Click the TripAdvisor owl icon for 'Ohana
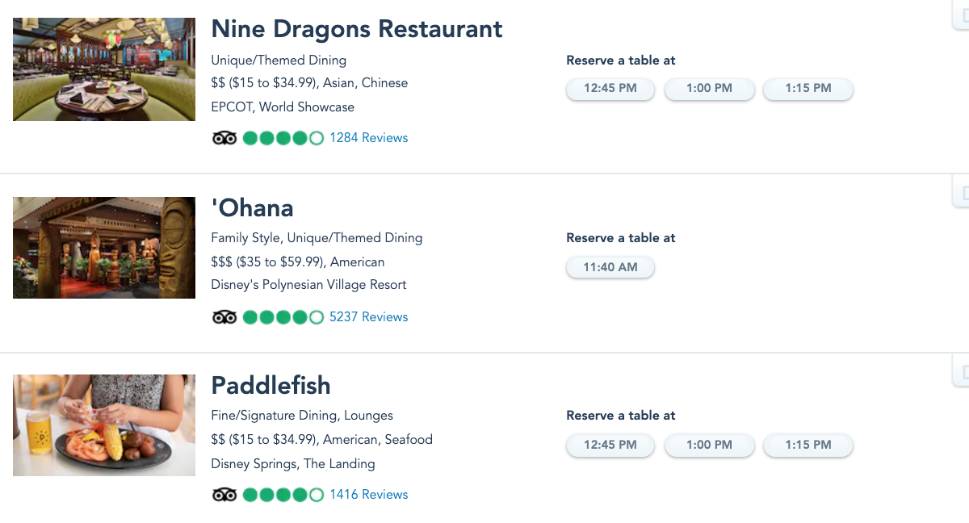969x523 pixels. (x=224, y=317)
